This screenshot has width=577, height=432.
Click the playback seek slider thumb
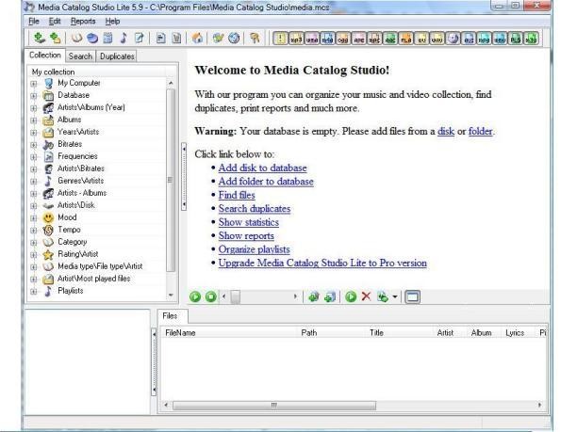pos(235,296)
